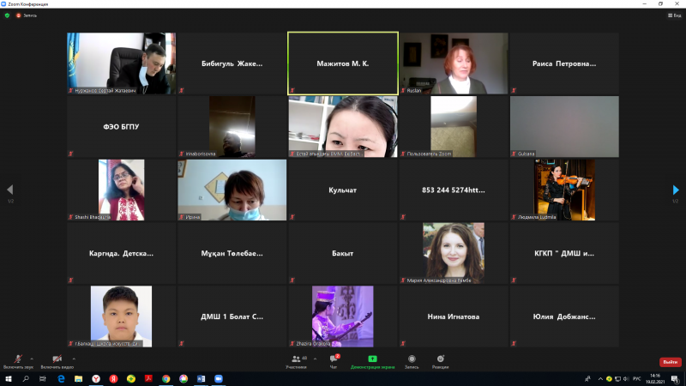Select Людмила violin player video tile
Viewport: 686px width, 386px height.
coord(563,190)
